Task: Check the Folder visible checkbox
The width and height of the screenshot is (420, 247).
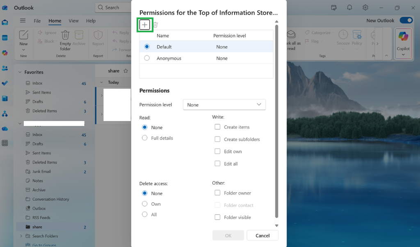Action: pyautogui.click(x=217, y=217)
